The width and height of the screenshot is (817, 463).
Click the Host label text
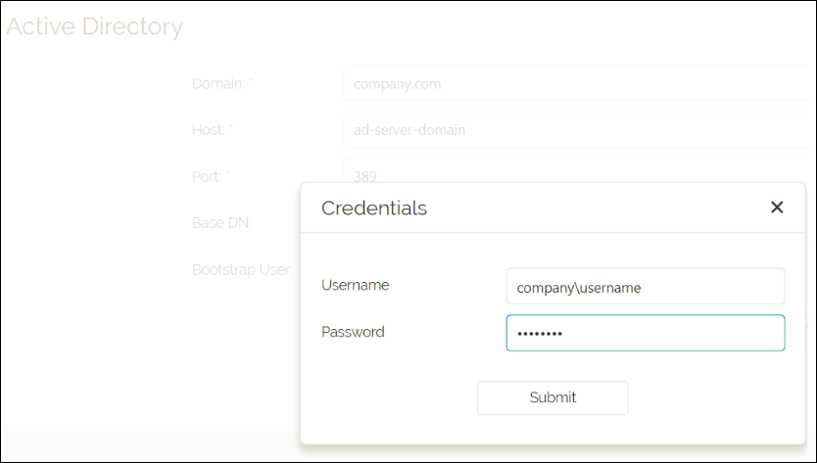(x=208, y=129)
